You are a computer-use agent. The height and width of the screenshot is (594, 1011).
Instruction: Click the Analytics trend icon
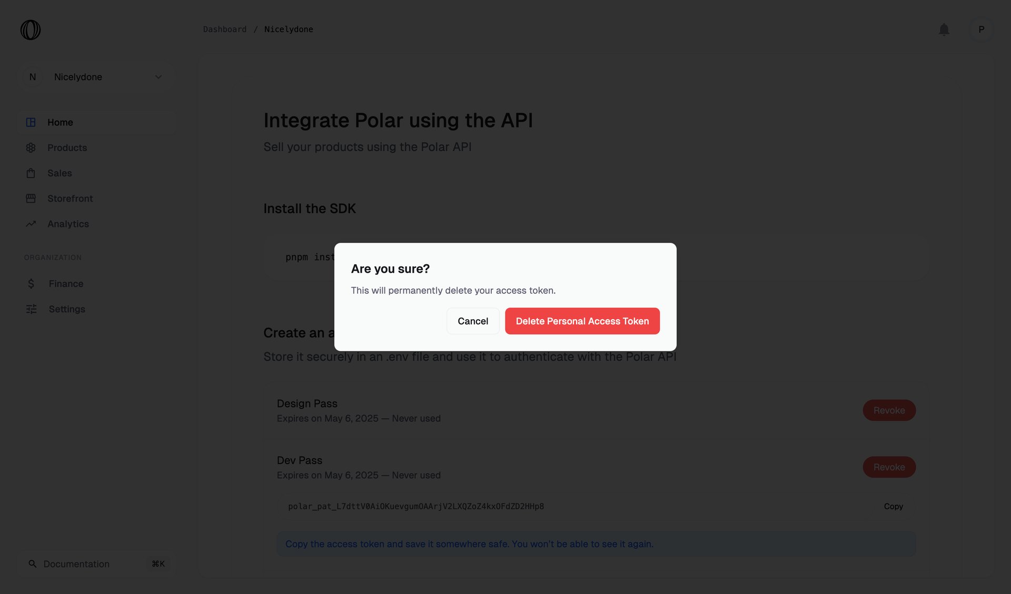coord(31,223)
